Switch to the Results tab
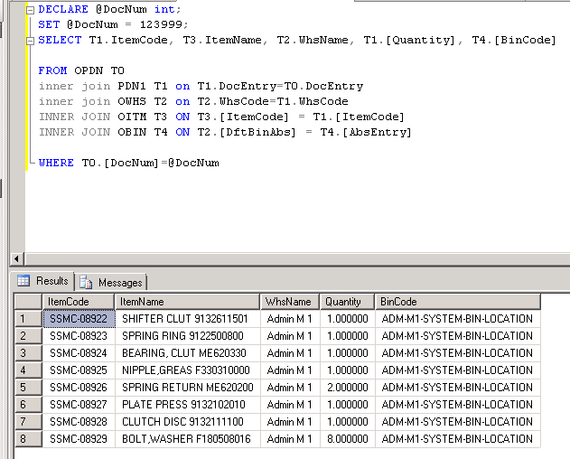 [42, 281]
